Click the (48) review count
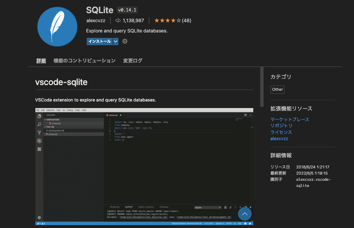Viewport: 354px width, 228px height. [187, 21]
